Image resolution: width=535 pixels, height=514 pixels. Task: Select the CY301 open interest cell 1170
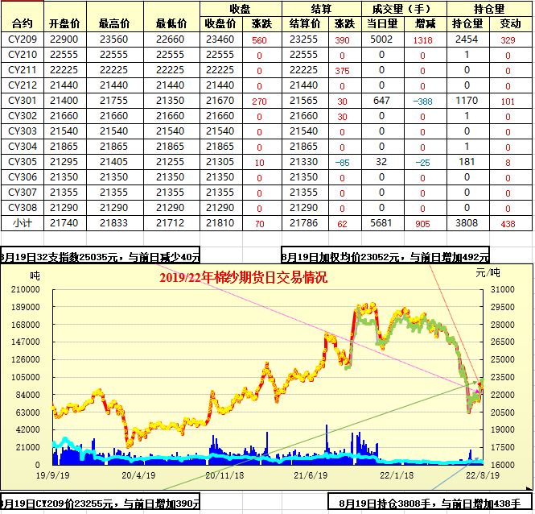(467, 101)
